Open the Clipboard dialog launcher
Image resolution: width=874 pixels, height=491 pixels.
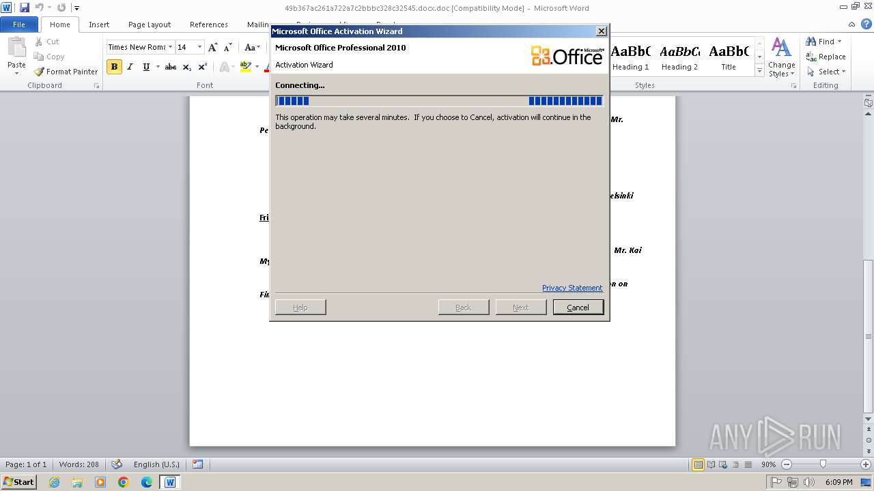96,86
